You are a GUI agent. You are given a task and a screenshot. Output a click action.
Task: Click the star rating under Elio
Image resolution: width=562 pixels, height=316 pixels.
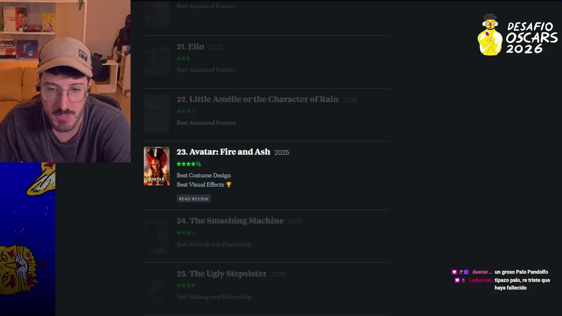[x=184, y=59]
